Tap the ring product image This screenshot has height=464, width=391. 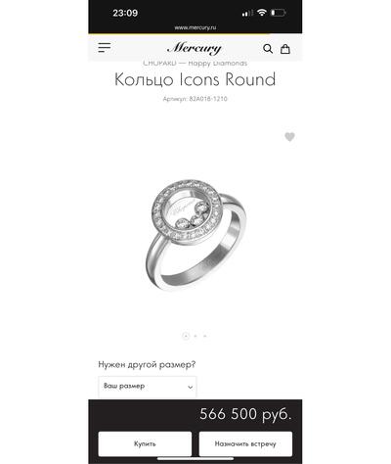click(195, 234)
